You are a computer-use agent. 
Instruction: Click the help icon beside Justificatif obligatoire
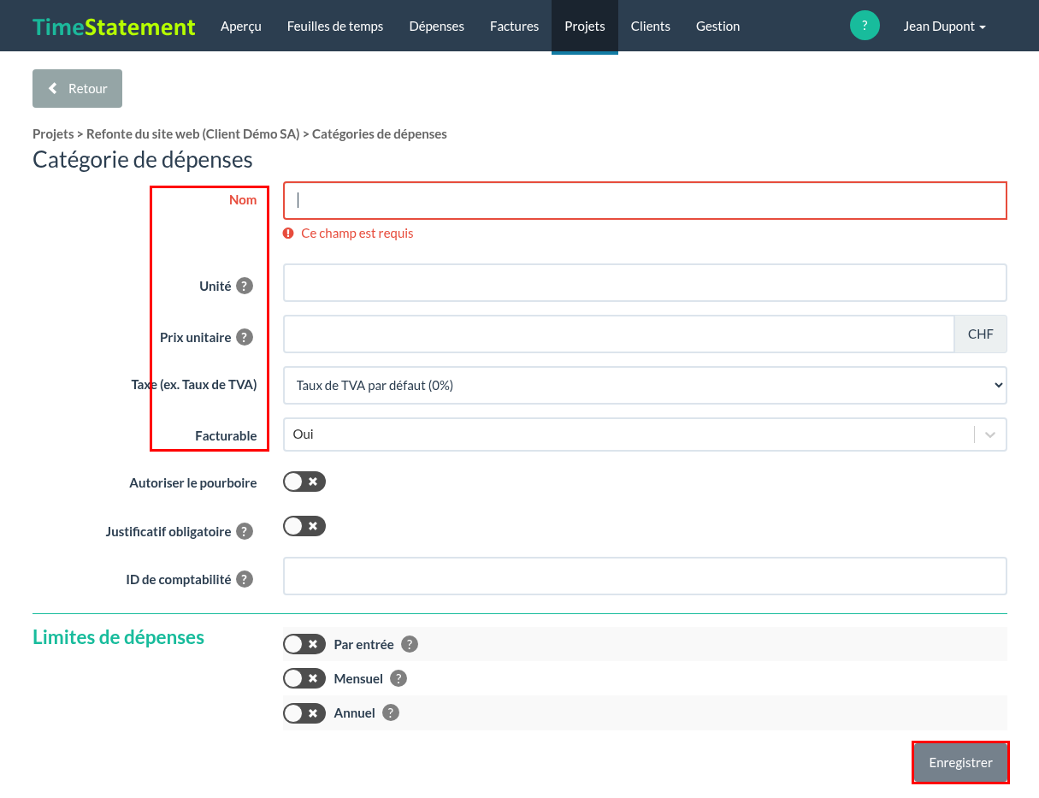[x=245, y=531]
